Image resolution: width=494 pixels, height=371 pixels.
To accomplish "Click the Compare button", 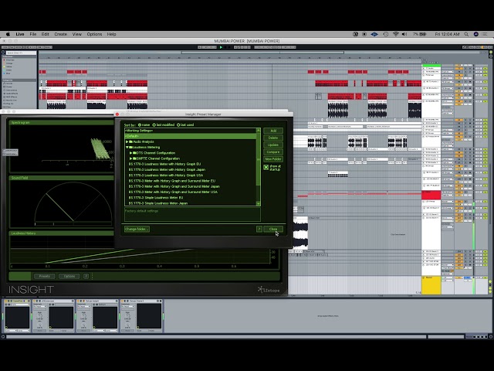I will click(x=273, y=152).
